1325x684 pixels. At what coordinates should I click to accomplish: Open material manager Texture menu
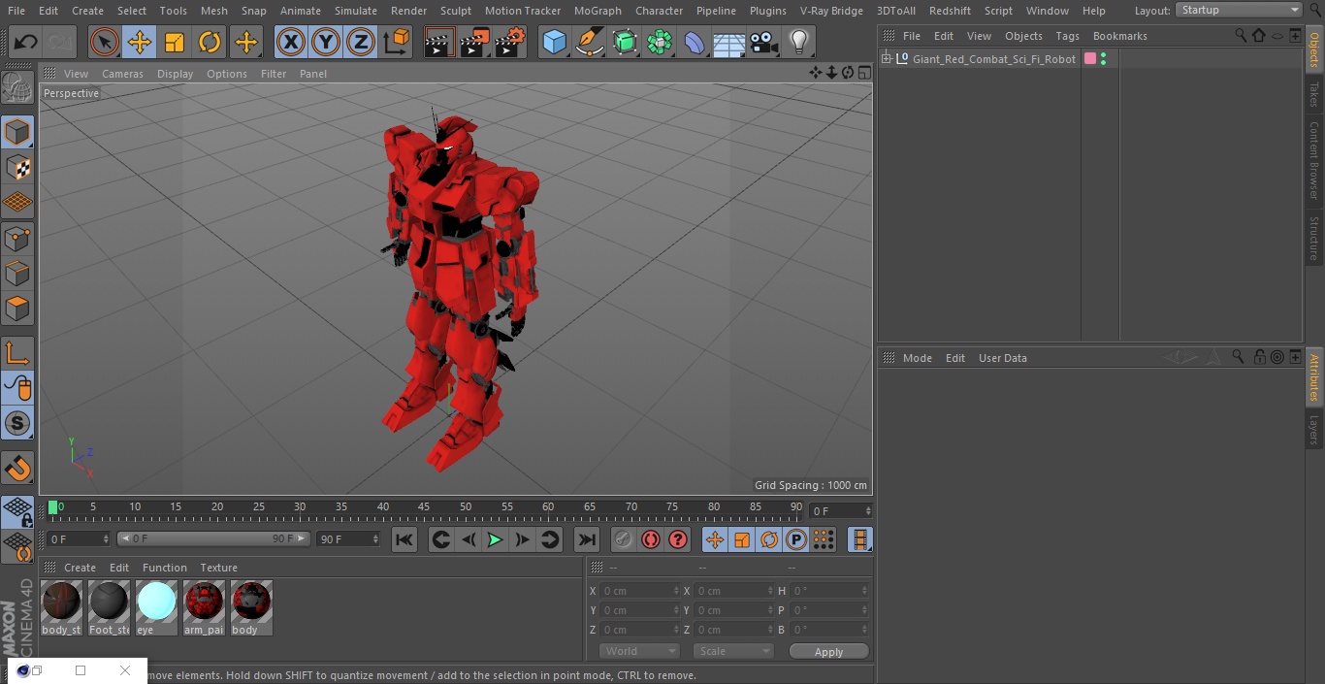point(218,568)
